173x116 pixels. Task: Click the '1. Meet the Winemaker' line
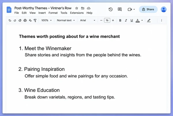(45, 48)
